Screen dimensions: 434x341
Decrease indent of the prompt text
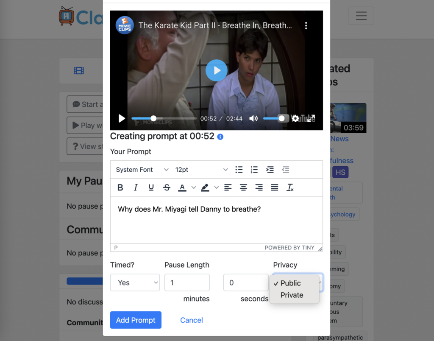(x=285, y=170)
